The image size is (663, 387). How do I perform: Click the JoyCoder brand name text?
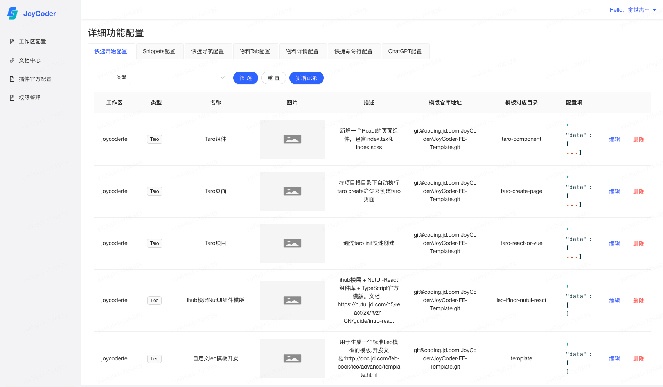click(x=40, y=14)
